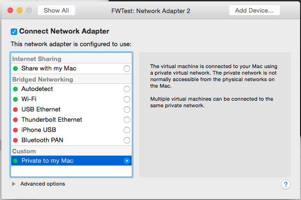Select the Autodetect radio button

[x=126, y=89]
